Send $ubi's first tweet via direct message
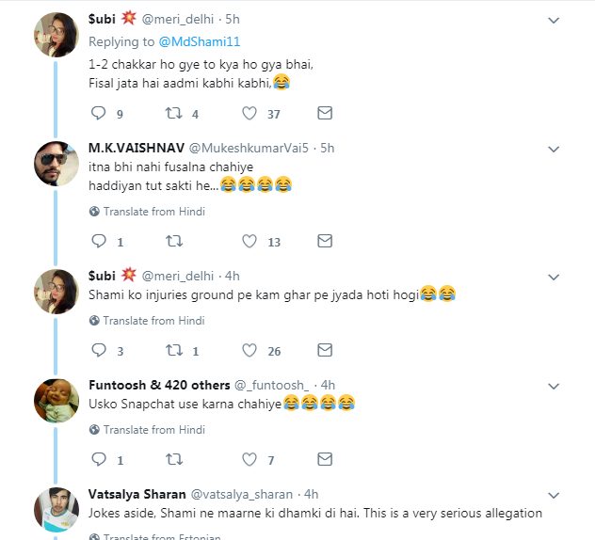Screen dimensions: 595x540 [324, 113]
